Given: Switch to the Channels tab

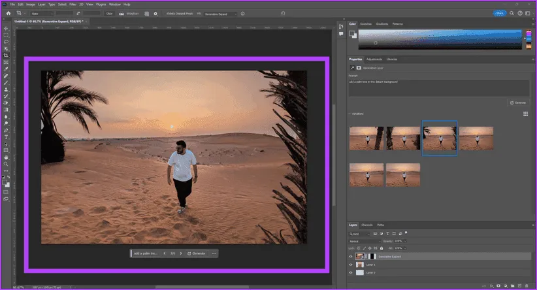Looking at the screenshot, I should pos(366,225).
